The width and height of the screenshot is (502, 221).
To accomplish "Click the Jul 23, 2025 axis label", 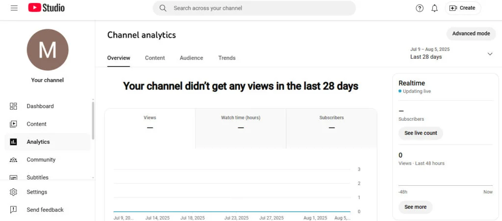I will (x=236, y=218).
